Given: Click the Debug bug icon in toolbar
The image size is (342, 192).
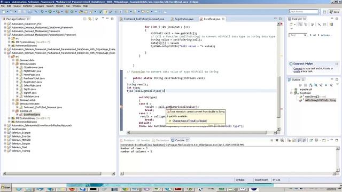Looking at the screenshot, I should tap(42, 12).
